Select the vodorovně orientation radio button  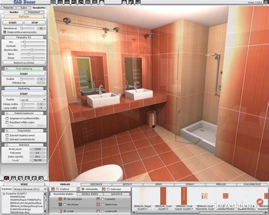tap(103, 211)
